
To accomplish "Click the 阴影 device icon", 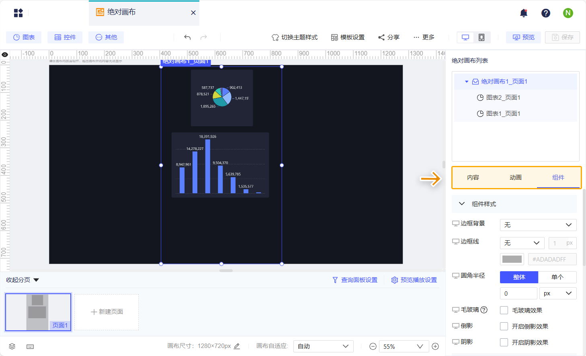I will pyautogui.click(x=456, y=342).
